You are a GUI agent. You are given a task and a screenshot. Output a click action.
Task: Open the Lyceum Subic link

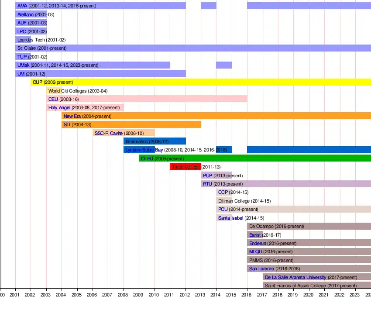(x=140, y=150)
